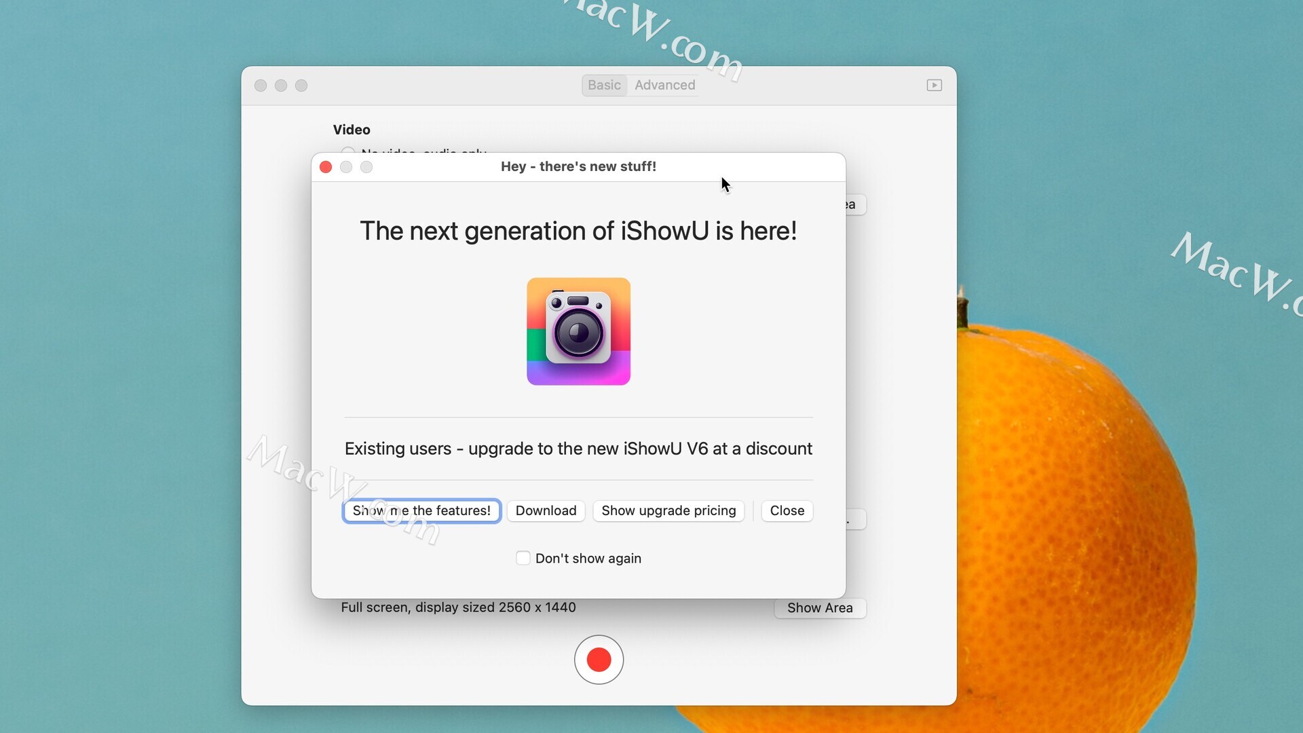Image resolution: width=1303 pixels, height=733 pixels.
Task: Click the Hey - there's new stuff! title
Action: pyautogui.click(x=578, y=166)
